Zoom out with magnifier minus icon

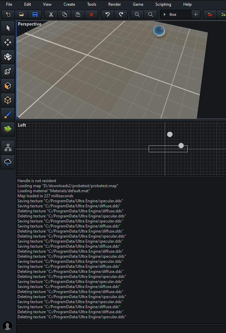(x=151, y=14)
